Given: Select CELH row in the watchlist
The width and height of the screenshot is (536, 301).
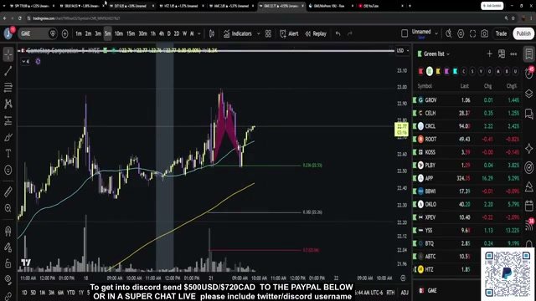Looking at the screenshot, I should point(467,113).
